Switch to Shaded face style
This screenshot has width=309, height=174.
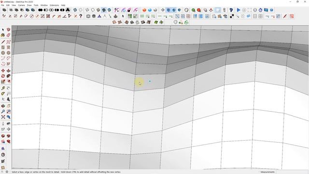point(98,10)
